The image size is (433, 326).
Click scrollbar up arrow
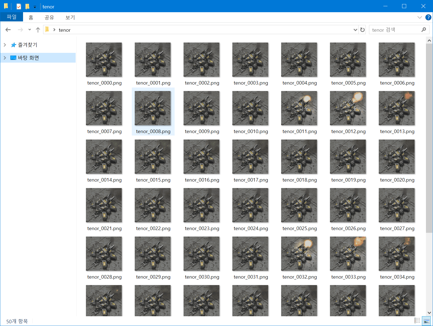(429, 41)
